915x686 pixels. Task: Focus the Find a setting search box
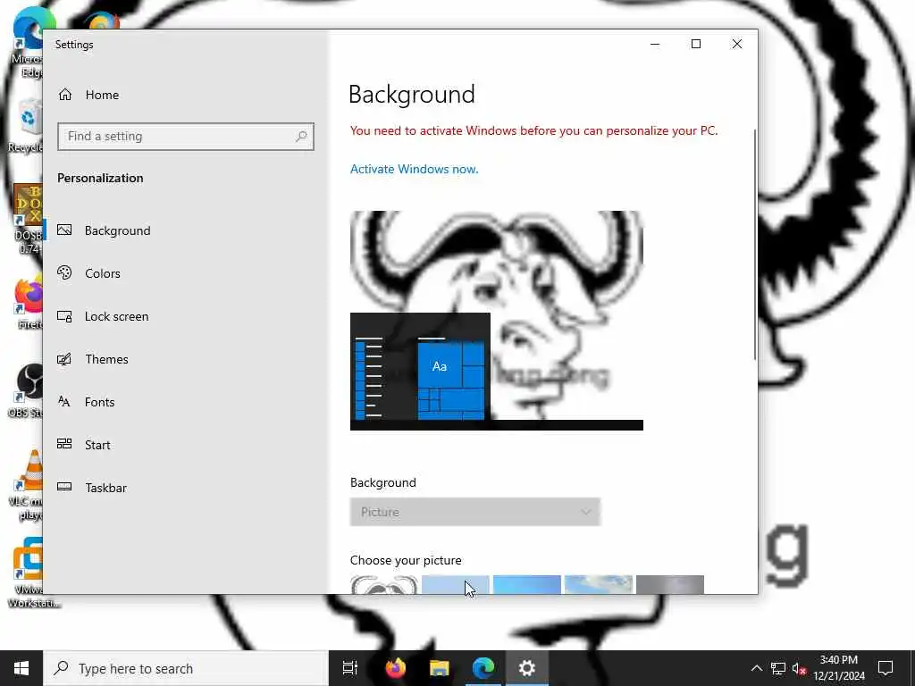click(x=186, y=137)
